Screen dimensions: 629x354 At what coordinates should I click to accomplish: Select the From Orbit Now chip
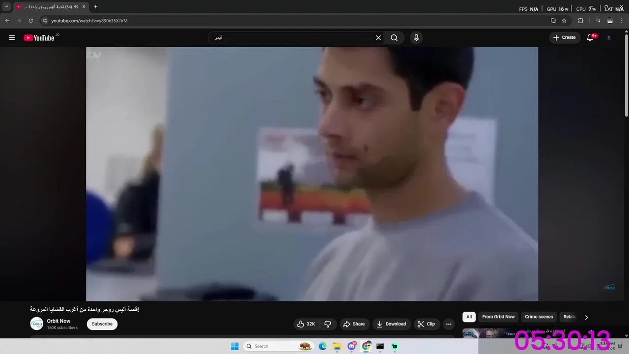(498, 317)
